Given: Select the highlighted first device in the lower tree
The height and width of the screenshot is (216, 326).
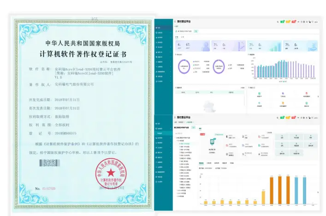Looking at the screenshot, I should (x=184, y=144).
